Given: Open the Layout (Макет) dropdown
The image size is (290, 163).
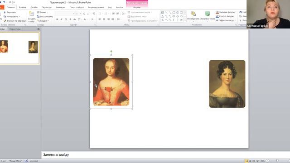Looking at the screenshot, I should click(43, 12).
